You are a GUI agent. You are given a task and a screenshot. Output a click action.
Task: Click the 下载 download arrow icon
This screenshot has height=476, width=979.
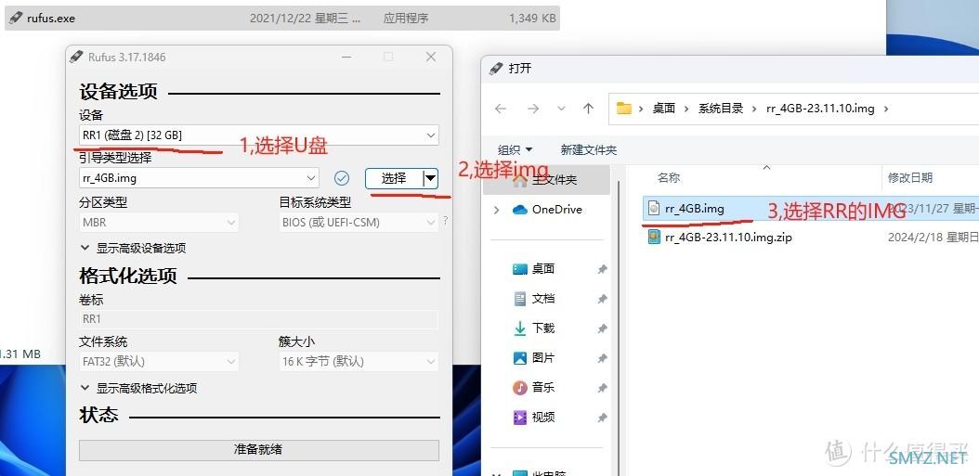point(520,328)
